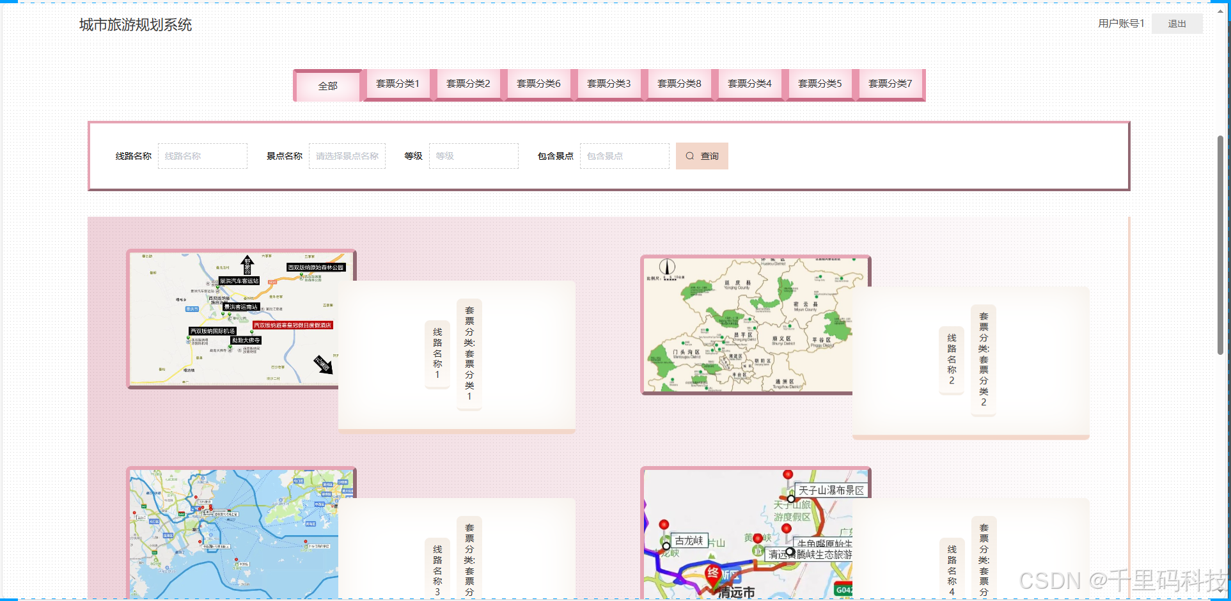The height and width of the screenshot is (601, 1231).
Task: Click the 线路名称3 label on the third card
Action: [x=437, y=570]
